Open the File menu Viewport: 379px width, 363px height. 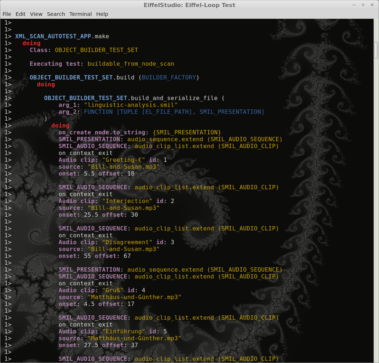click(7, 14)
